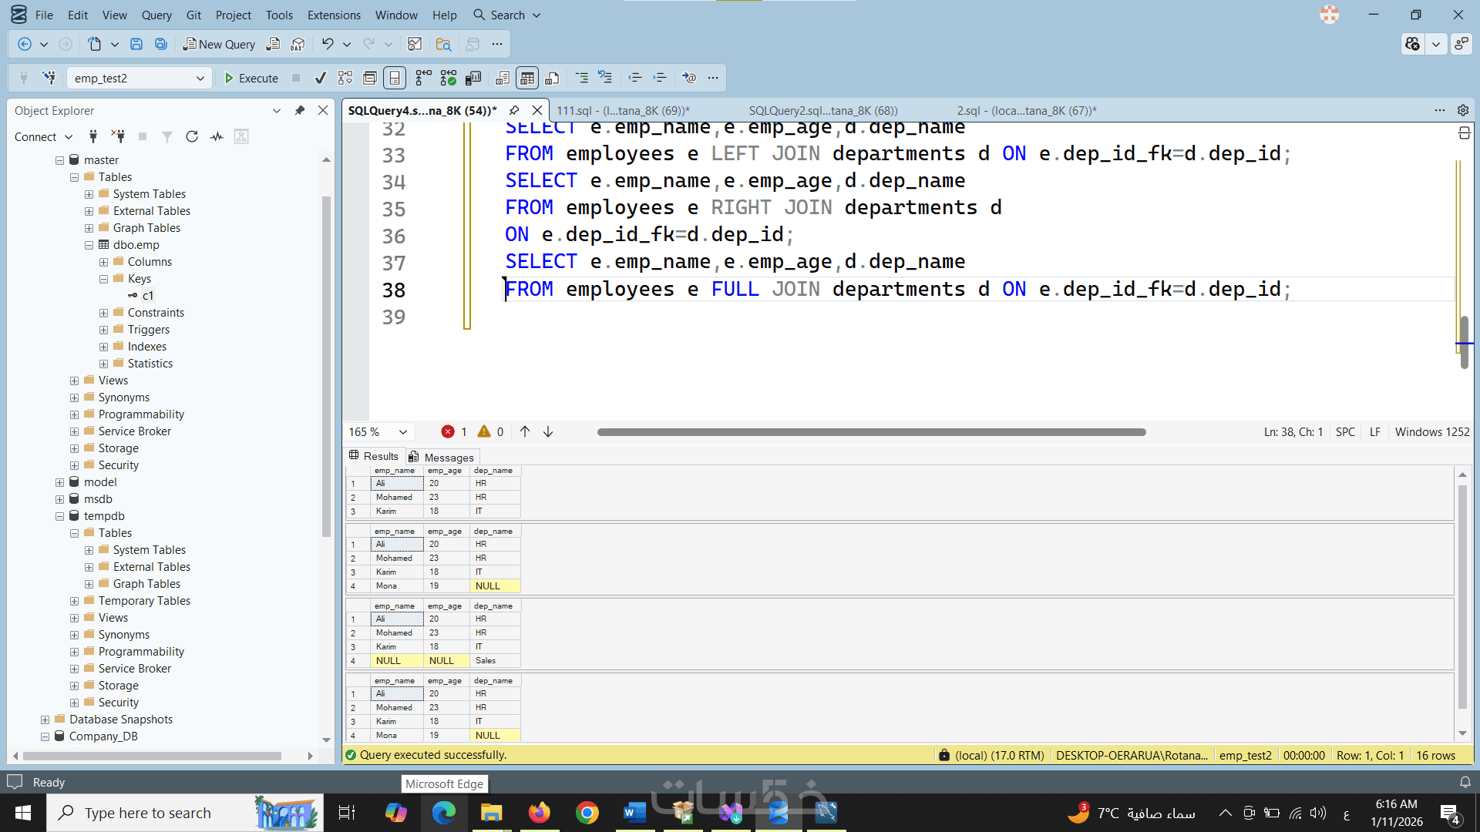Click the Undo arrow icon
Viewport: 1480px width, 832px height.
point(328,44)
